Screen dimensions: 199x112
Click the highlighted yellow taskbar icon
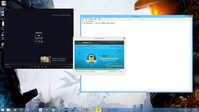coord(98,110)
